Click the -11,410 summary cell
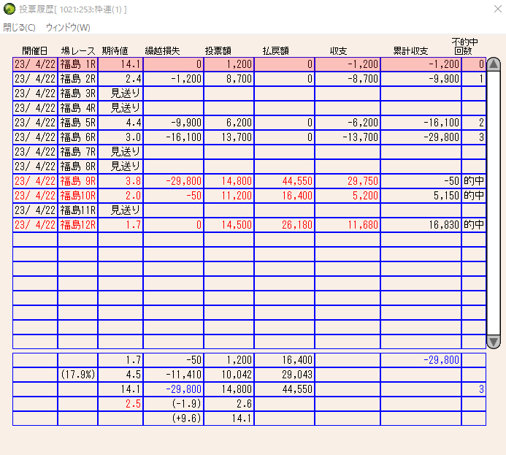 pyautogui.click(x=173, y=375)
